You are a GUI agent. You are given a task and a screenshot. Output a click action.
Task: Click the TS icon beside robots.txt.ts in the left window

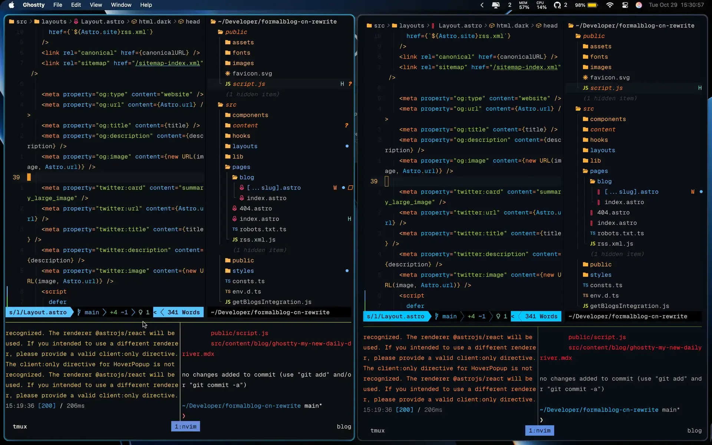tap(235, 229)
